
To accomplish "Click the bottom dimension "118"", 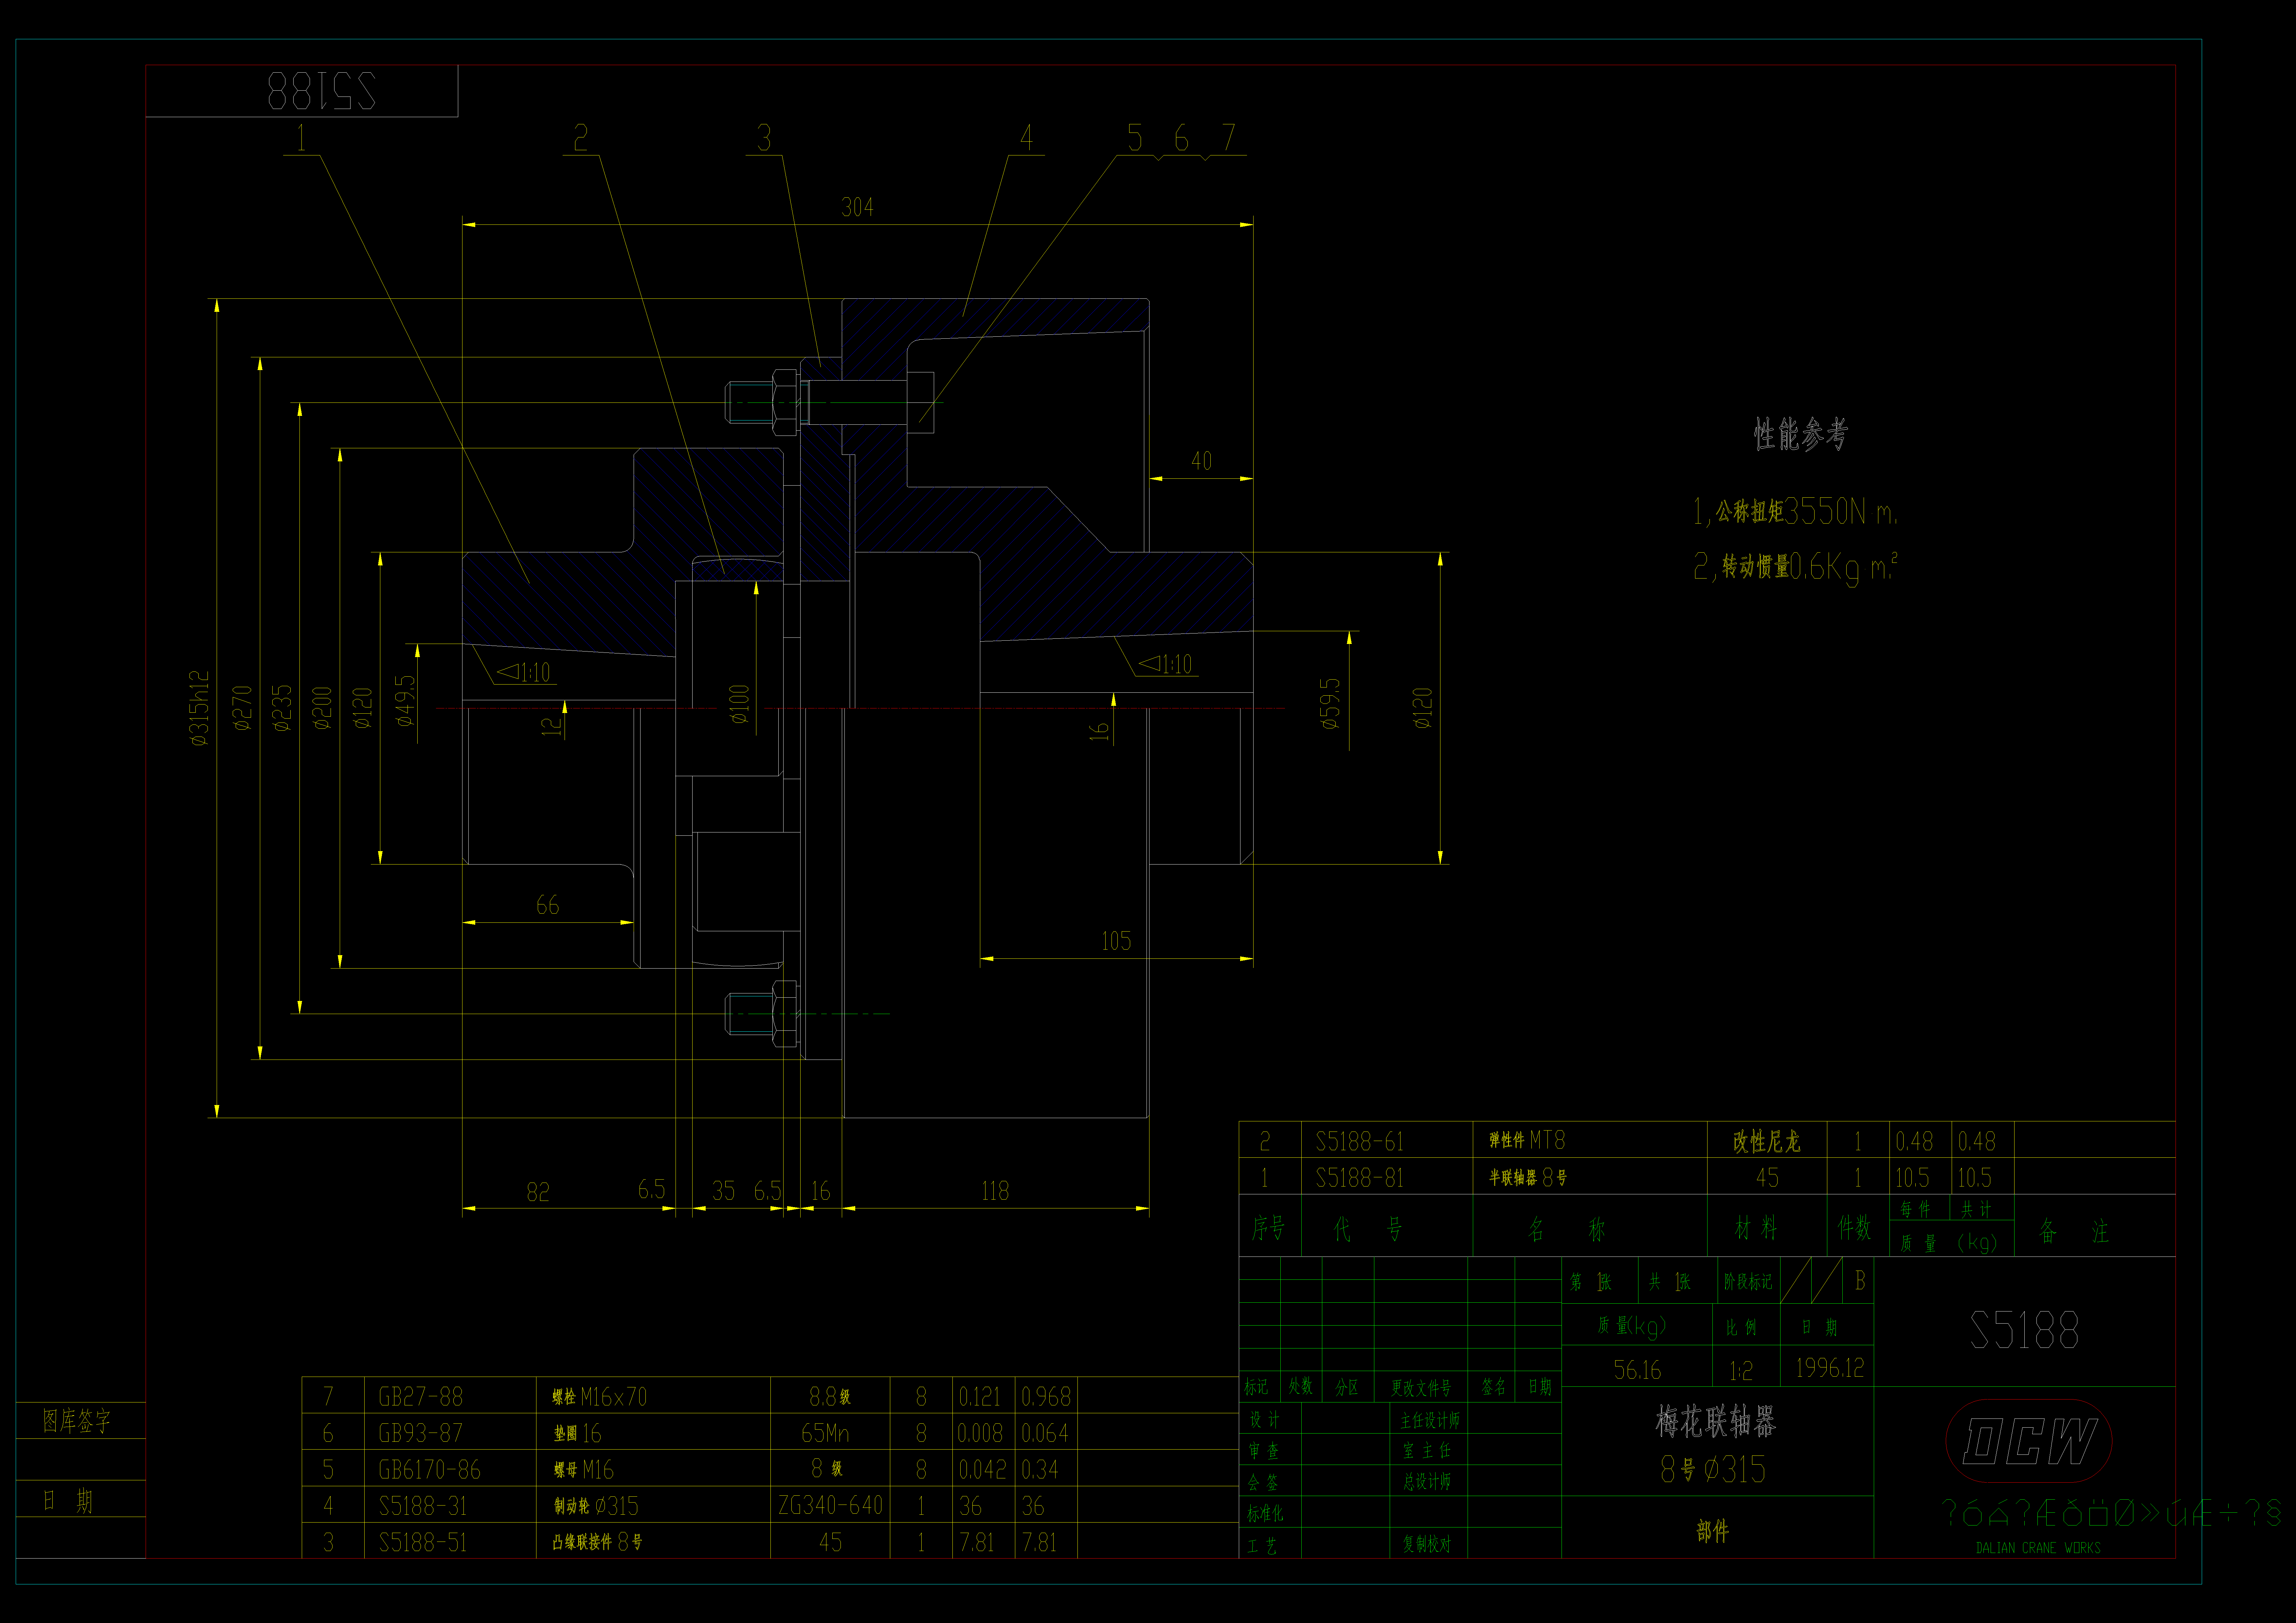I will coord(995,1191).
